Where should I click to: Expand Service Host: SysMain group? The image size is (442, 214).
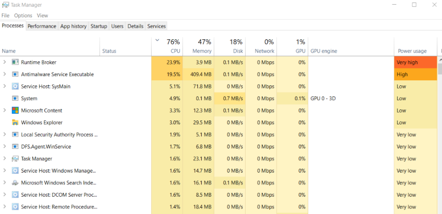pyautogui.click(x=4, y=86)
